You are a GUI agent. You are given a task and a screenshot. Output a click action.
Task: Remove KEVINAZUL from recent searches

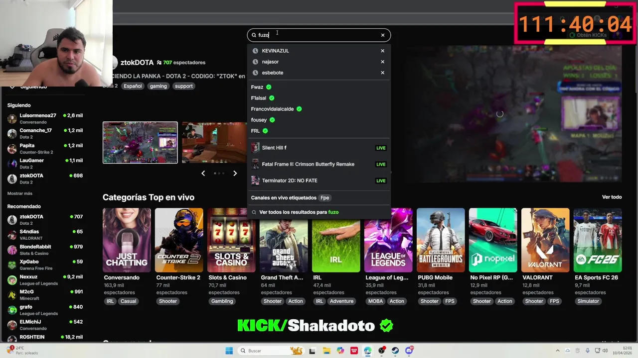tap(383, 51)
